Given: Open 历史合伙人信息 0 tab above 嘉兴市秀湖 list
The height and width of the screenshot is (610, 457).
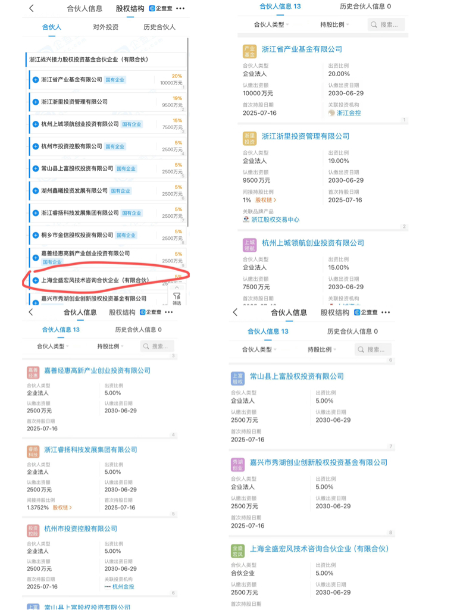Looking at the screenshot, I should point(352,331).
